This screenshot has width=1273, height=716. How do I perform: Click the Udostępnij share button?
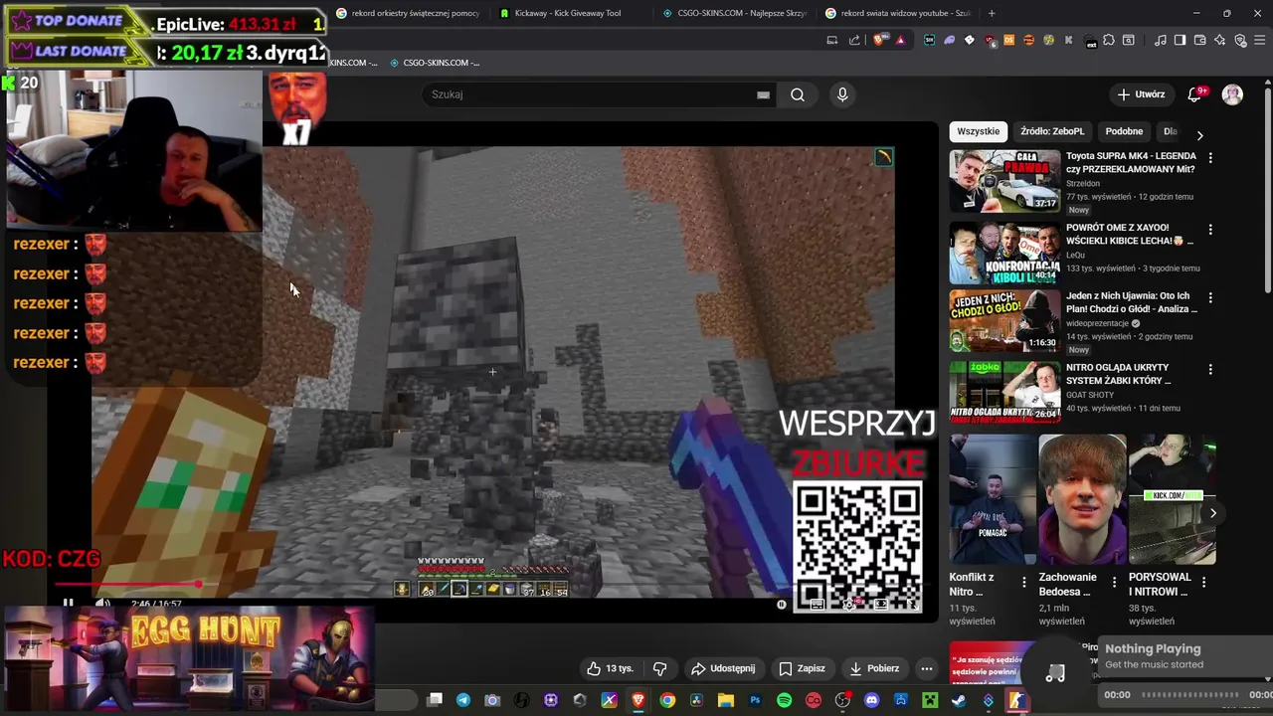(723, 668)
